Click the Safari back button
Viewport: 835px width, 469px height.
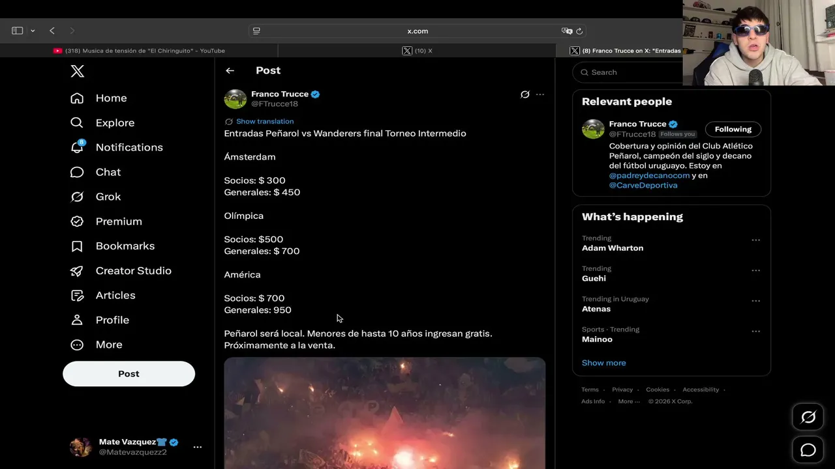click(52, 31)
